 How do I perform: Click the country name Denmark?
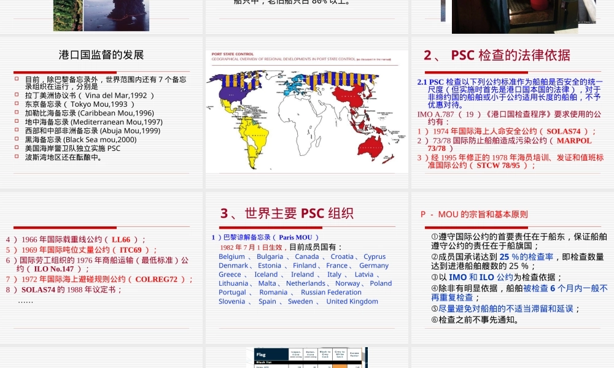point(233,266)
